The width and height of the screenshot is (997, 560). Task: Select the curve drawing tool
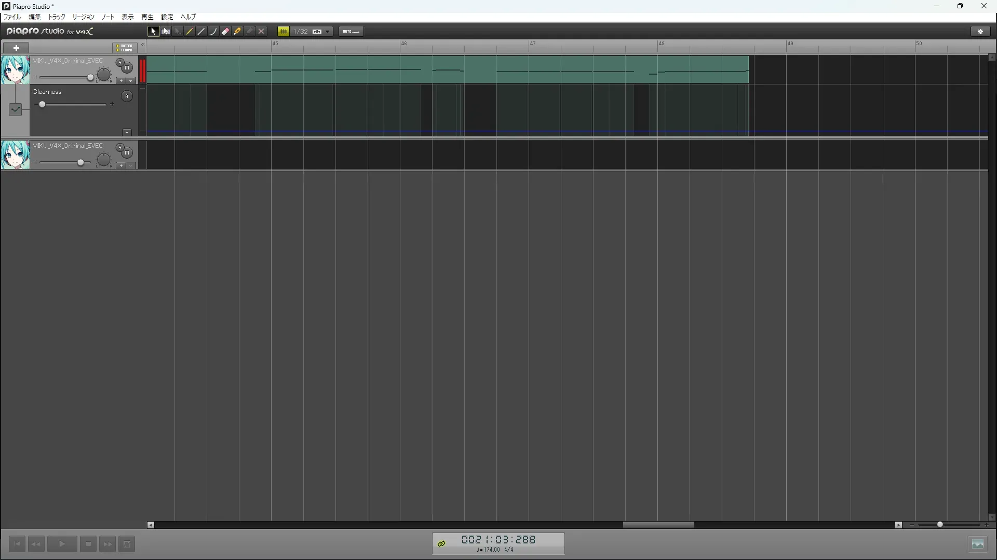coord(213,32)
